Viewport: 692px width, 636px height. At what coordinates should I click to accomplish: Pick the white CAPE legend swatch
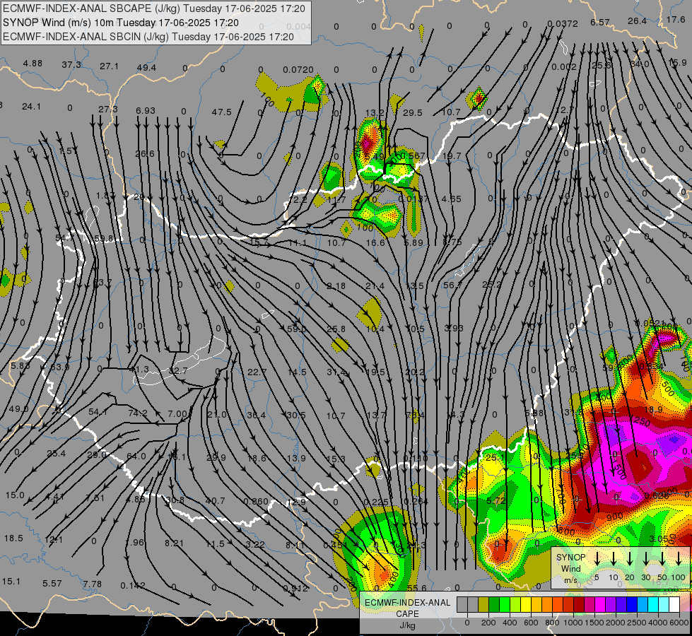pos(674,605)
